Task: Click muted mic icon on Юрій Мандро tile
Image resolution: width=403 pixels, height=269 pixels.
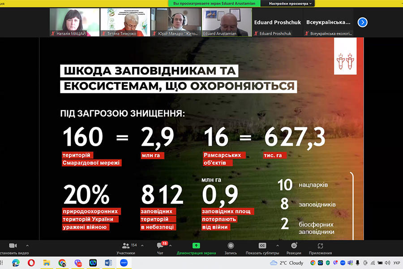Action: pyautogui.click(x=155, y=34)
